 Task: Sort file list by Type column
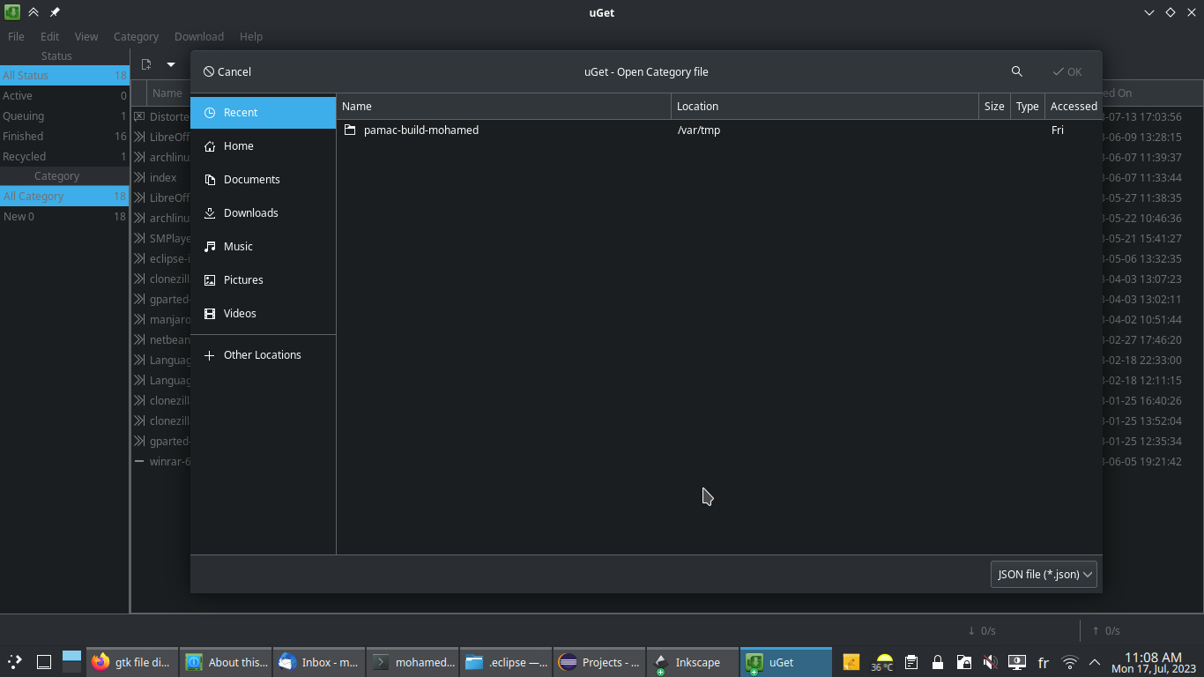click(x=1027, y=106)
